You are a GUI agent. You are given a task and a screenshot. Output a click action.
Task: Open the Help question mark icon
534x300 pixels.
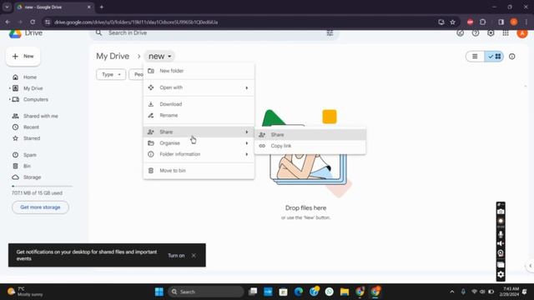pos(476,33)
